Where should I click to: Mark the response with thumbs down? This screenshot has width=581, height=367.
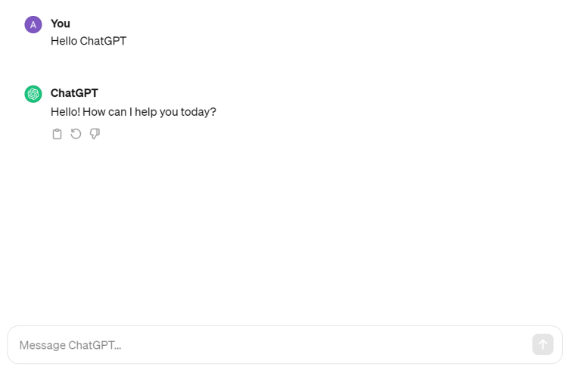click(x=95, y=134)
